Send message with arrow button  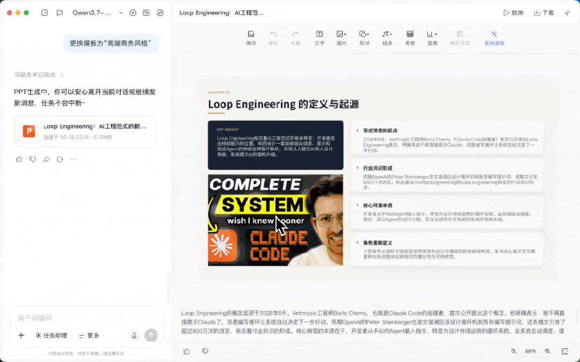151,335
